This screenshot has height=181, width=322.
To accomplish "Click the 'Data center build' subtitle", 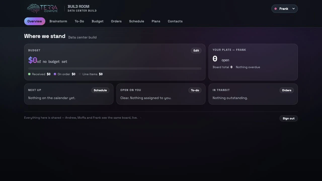I will coord(82,37).
